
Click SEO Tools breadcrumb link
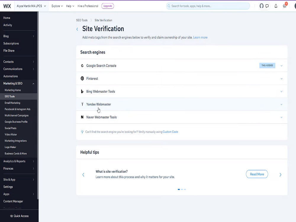click(82, 20)
